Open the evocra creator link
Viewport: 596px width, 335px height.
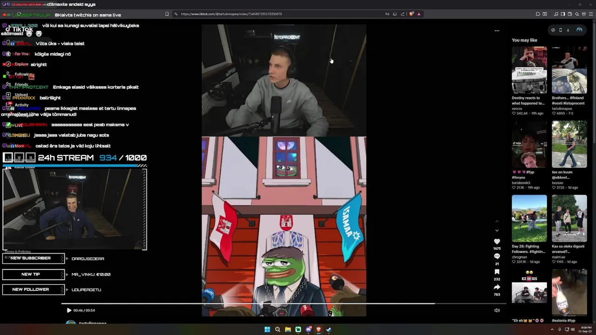coord(517,108)
